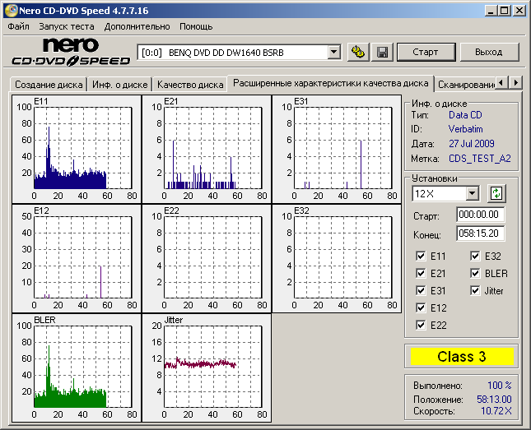531x430 pixels.
Task: Click the Конец time input field
Action: click(480, 233)
